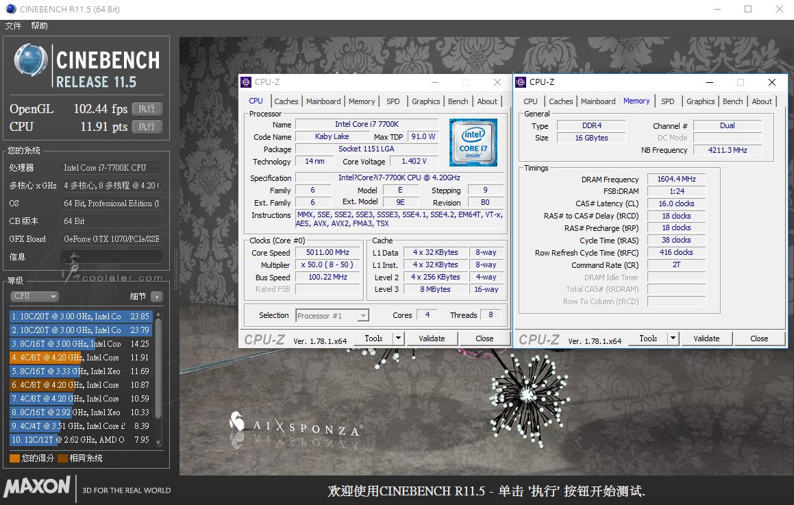Switch to SPD tab in right CPU-Z
The image size is (794, 505).
(668, 101)
